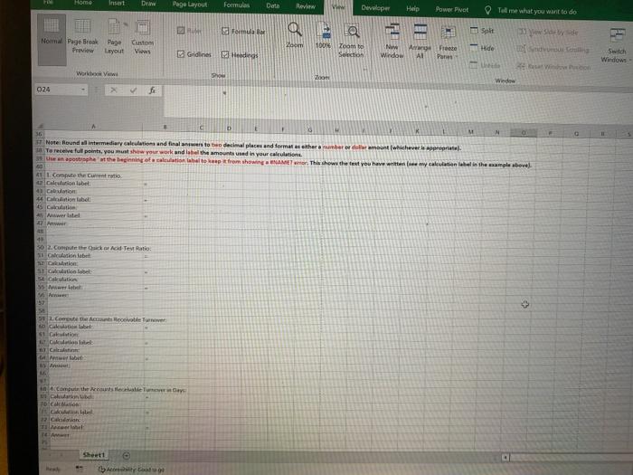Click the Tell me search field
Screen dimensions: 633x475
[x=537, y=11]
